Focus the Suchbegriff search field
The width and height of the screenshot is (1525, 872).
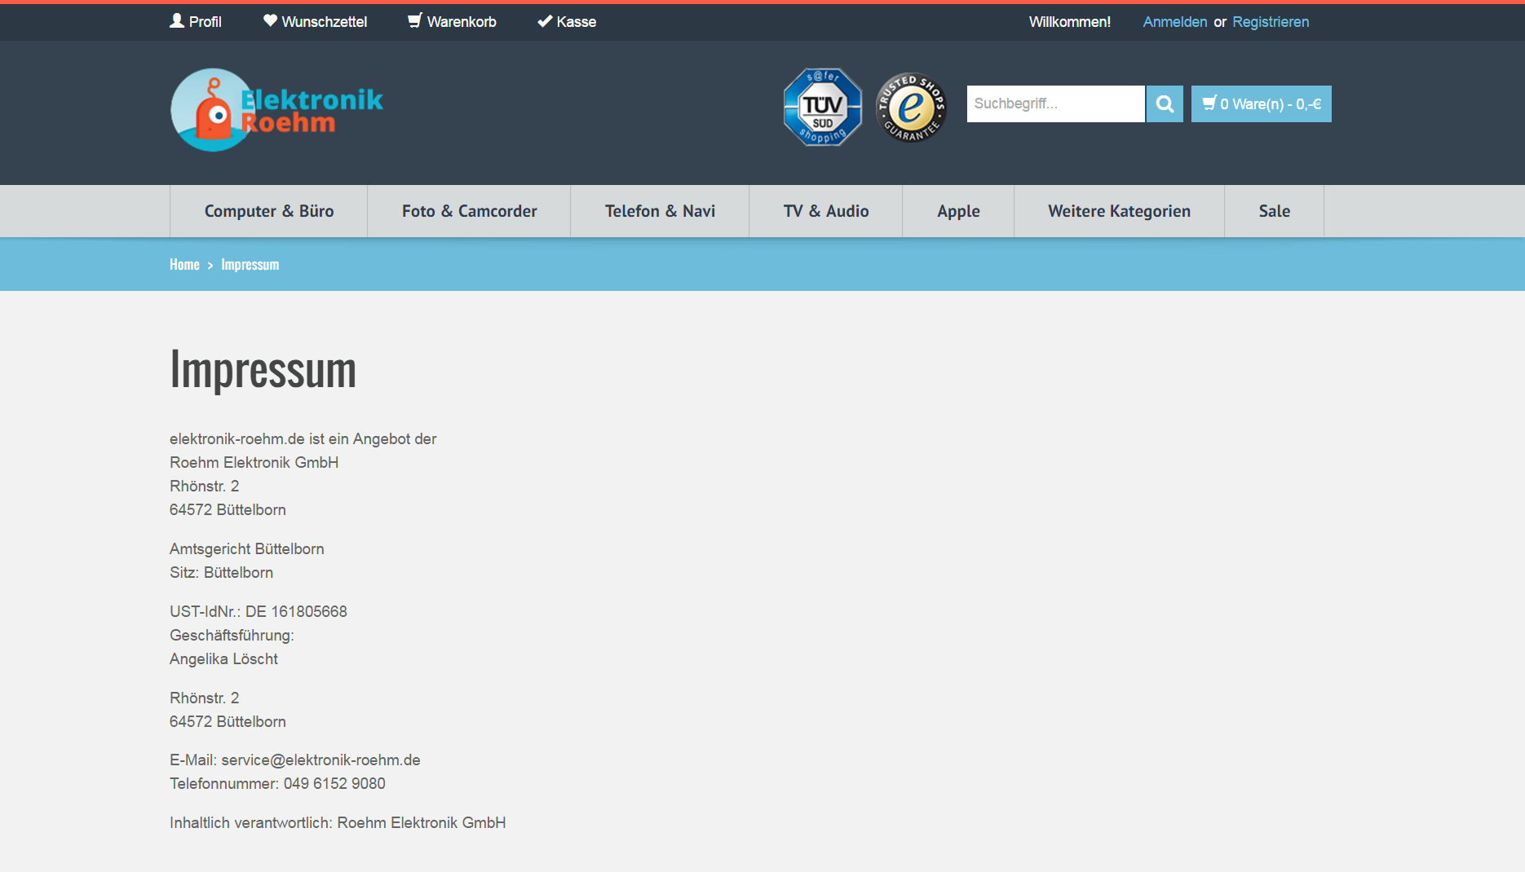[x=1055, y=103]
